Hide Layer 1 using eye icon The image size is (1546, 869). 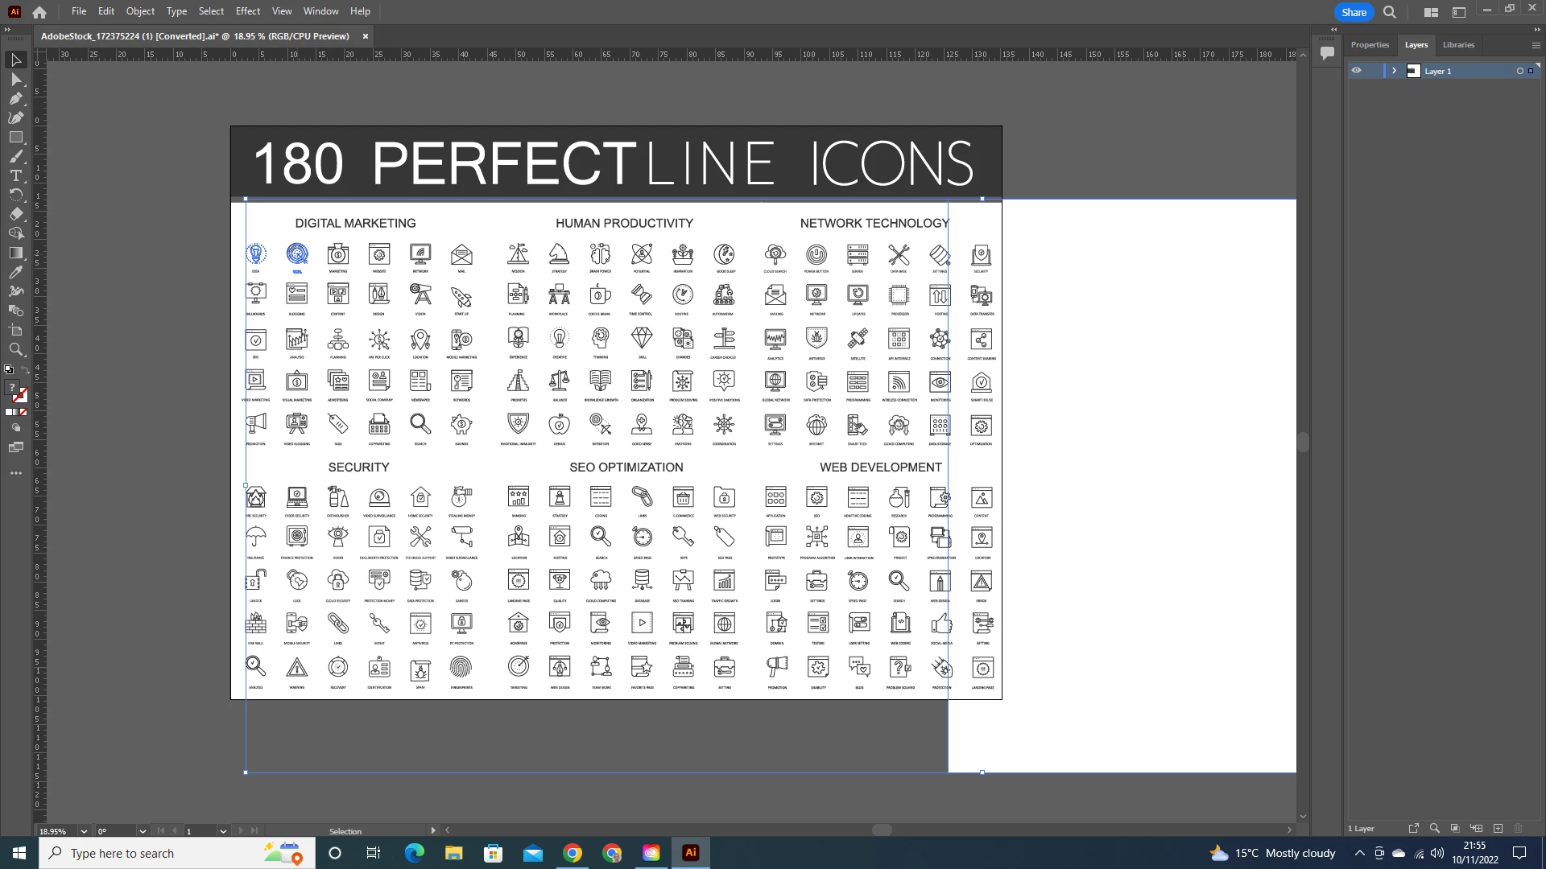[1356, 71]
